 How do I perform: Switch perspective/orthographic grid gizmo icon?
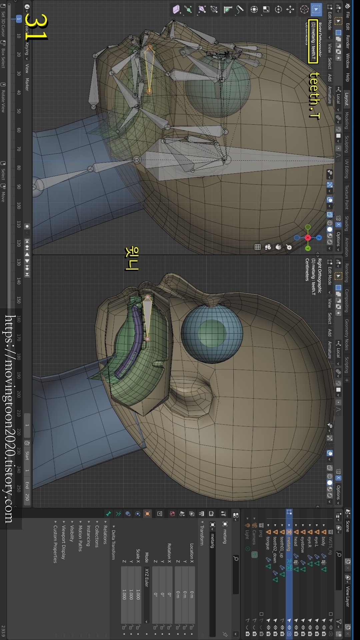click(257, 247)
